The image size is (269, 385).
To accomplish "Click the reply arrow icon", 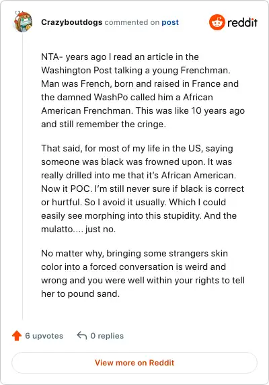I will point(82,335).
